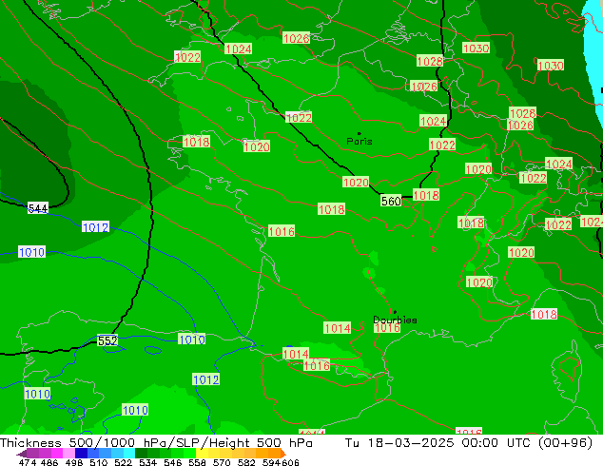603x466 pixels.
Task: Click the legend value 510
Action: [99, 462]
